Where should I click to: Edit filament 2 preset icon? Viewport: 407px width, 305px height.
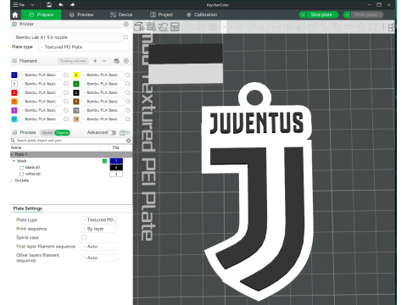pyautogui.click(x=128, y=75)
